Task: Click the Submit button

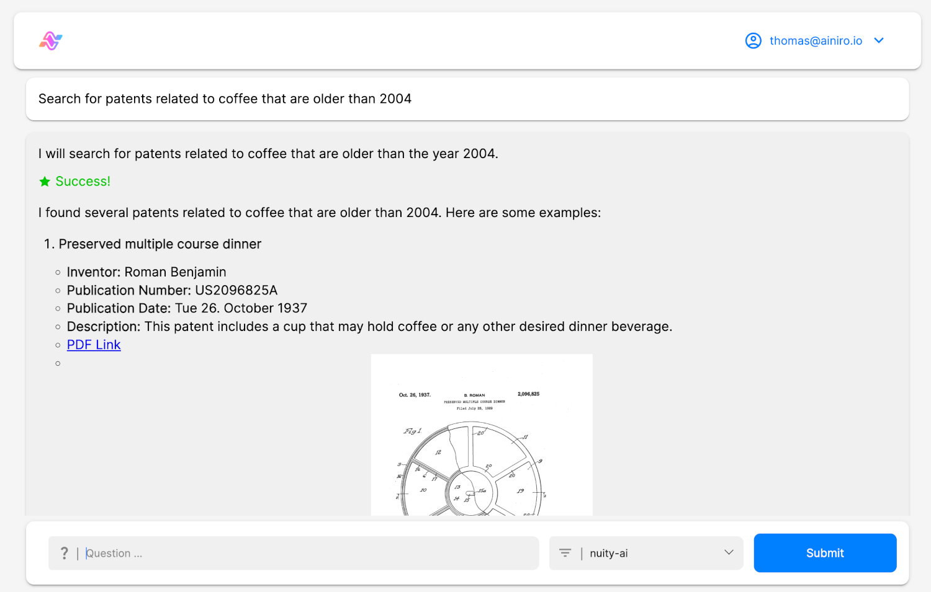Action: click(x=825, y=553)
